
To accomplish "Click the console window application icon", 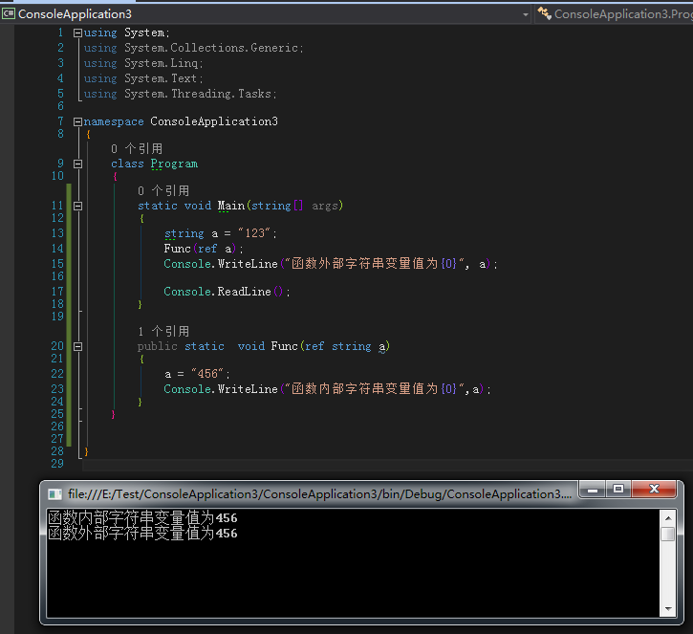I will tap(54, 493).
